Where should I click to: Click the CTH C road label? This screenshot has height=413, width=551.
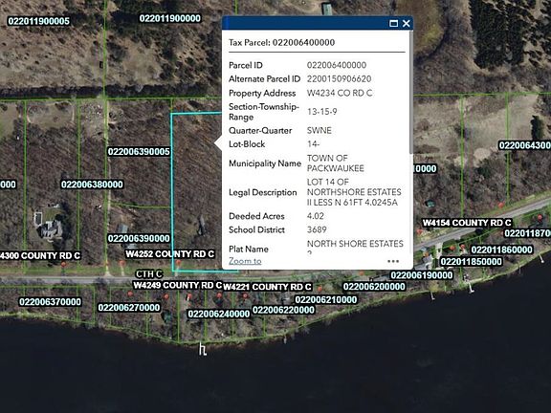click(x=149, y=274)
